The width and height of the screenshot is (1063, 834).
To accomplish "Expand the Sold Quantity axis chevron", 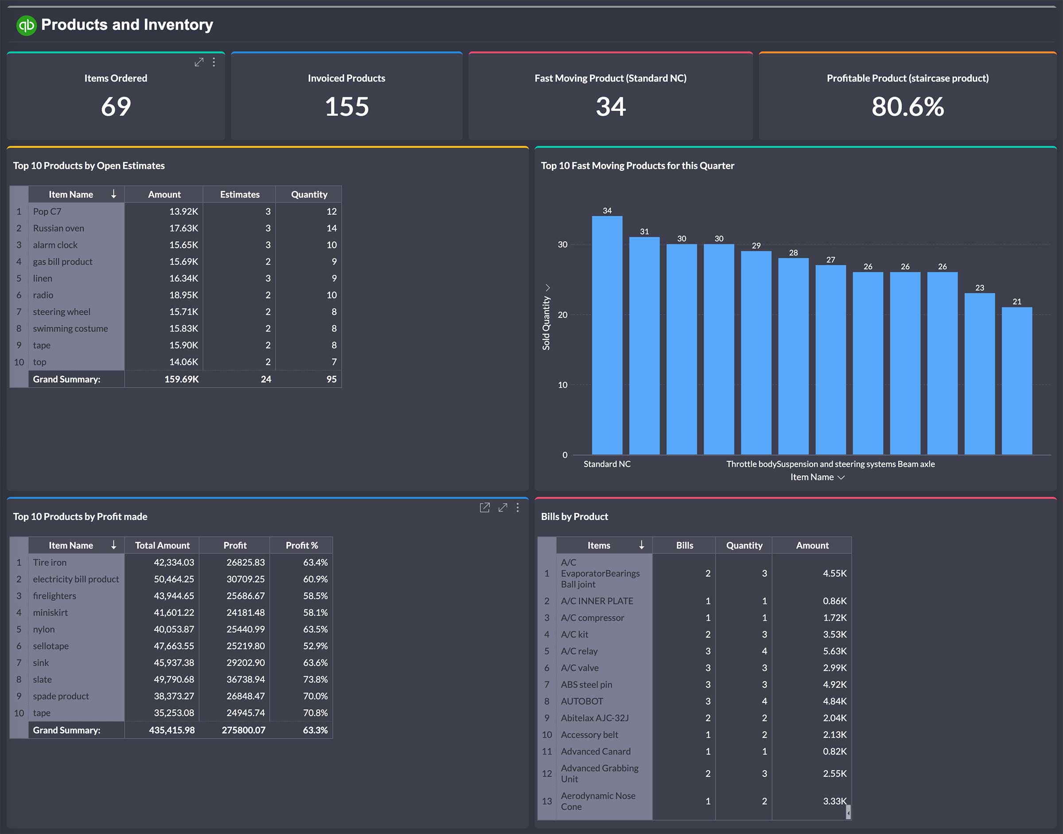I will (547, 287).
